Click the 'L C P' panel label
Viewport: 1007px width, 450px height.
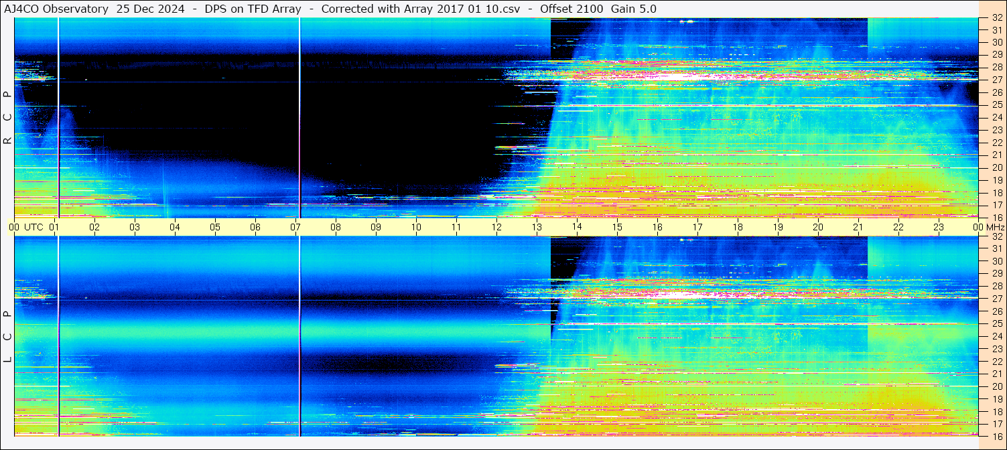(x=7, y=337)
